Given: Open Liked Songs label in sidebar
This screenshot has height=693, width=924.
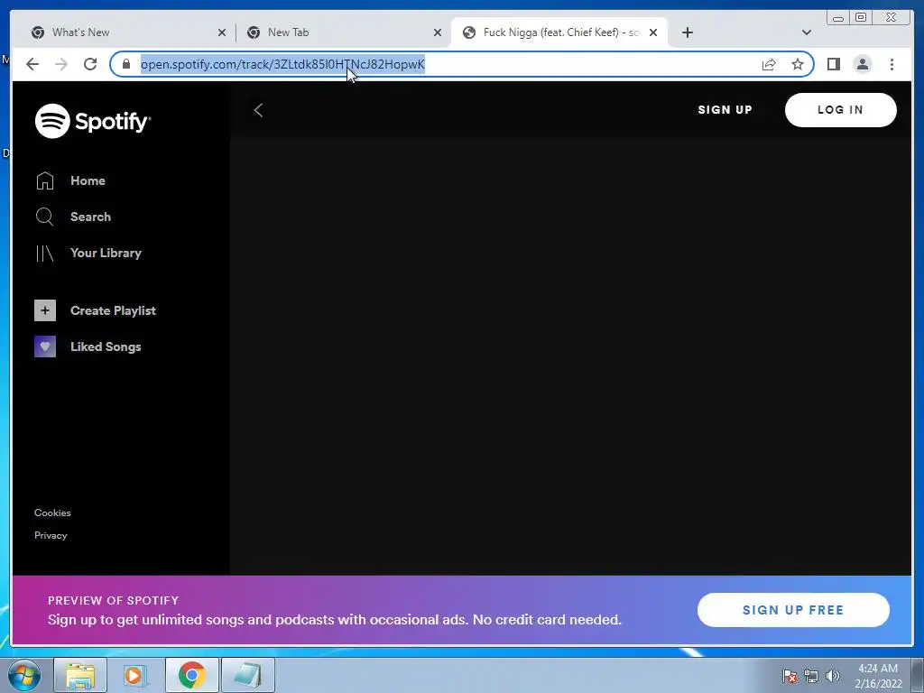Looking at the screenshot, I should [106, 346].
